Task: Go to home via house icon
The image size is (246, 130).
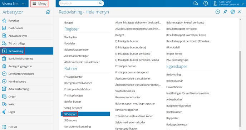Action: 48,12
